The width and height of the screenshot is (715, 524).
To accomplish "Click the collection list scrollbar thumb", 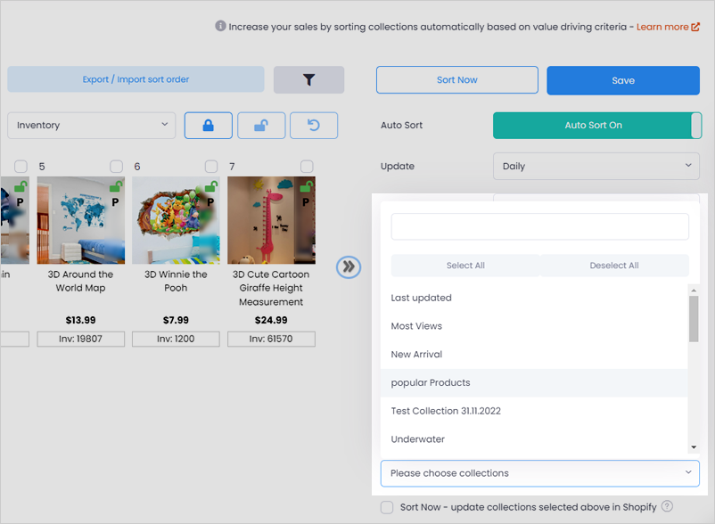I will click(694, 318).
